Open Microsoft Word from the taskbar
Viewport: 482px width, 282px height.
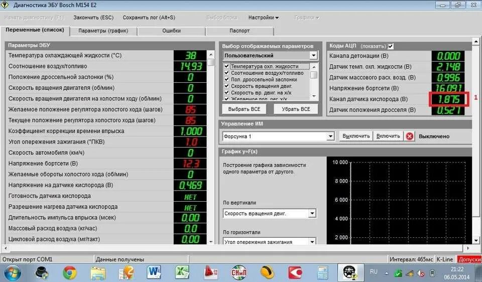coord(154,273)
